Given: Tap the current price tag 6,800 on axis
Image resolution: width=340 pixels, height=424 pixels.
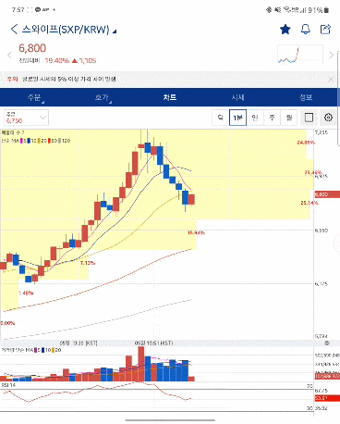Looking at the screenshot, I should 327,194.
